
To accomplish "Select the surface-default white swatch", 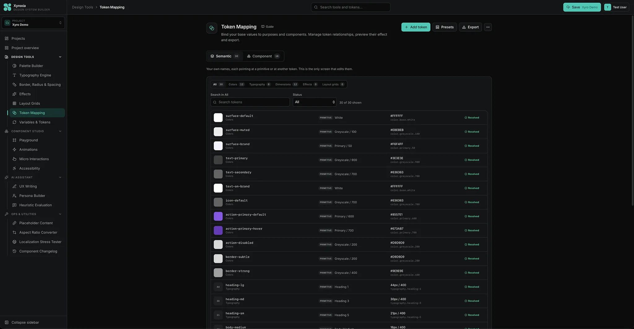I will 218,118.
